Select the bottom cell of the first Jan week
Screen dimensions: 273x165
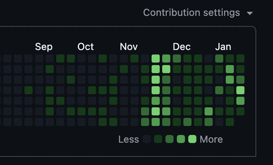point(219,122)
